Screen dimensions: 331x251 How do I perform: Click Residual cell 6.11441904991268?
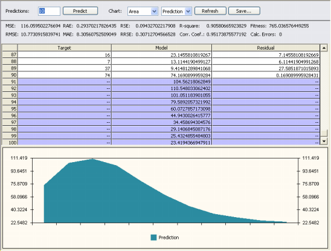coord(266,62)
